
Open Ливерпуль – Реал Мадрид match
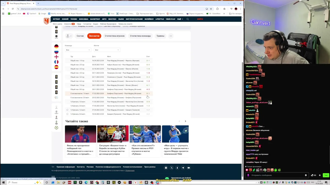[x=123, y=73]
